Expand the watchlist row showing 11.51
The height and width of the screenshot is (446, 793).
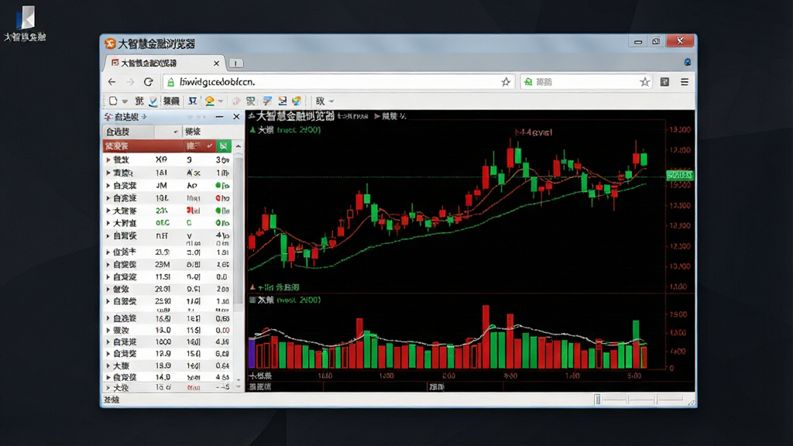coord(108,277)
